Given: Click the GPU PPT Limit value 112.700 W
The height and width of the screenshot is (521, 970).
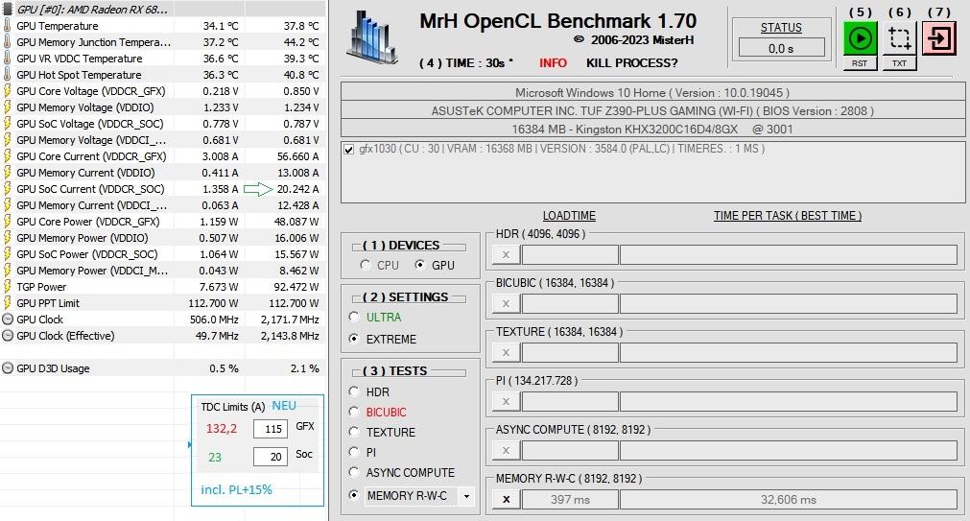Looking at the screenshot, I should pos(213,303).
